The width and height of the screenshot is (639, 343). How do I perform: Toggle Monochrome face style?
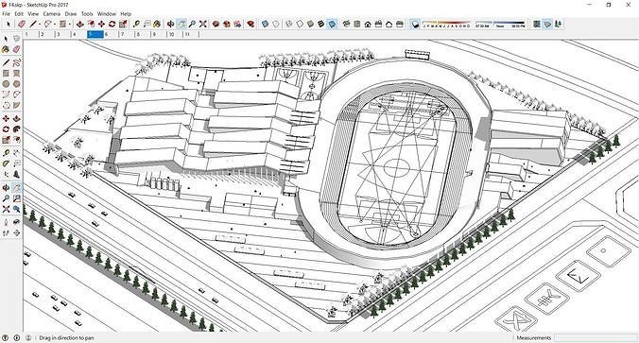click(x=332, y=25)
